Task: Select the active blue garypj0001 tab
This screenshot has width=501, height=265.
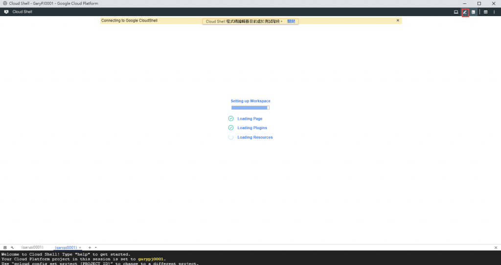Action: pos(66,247)
